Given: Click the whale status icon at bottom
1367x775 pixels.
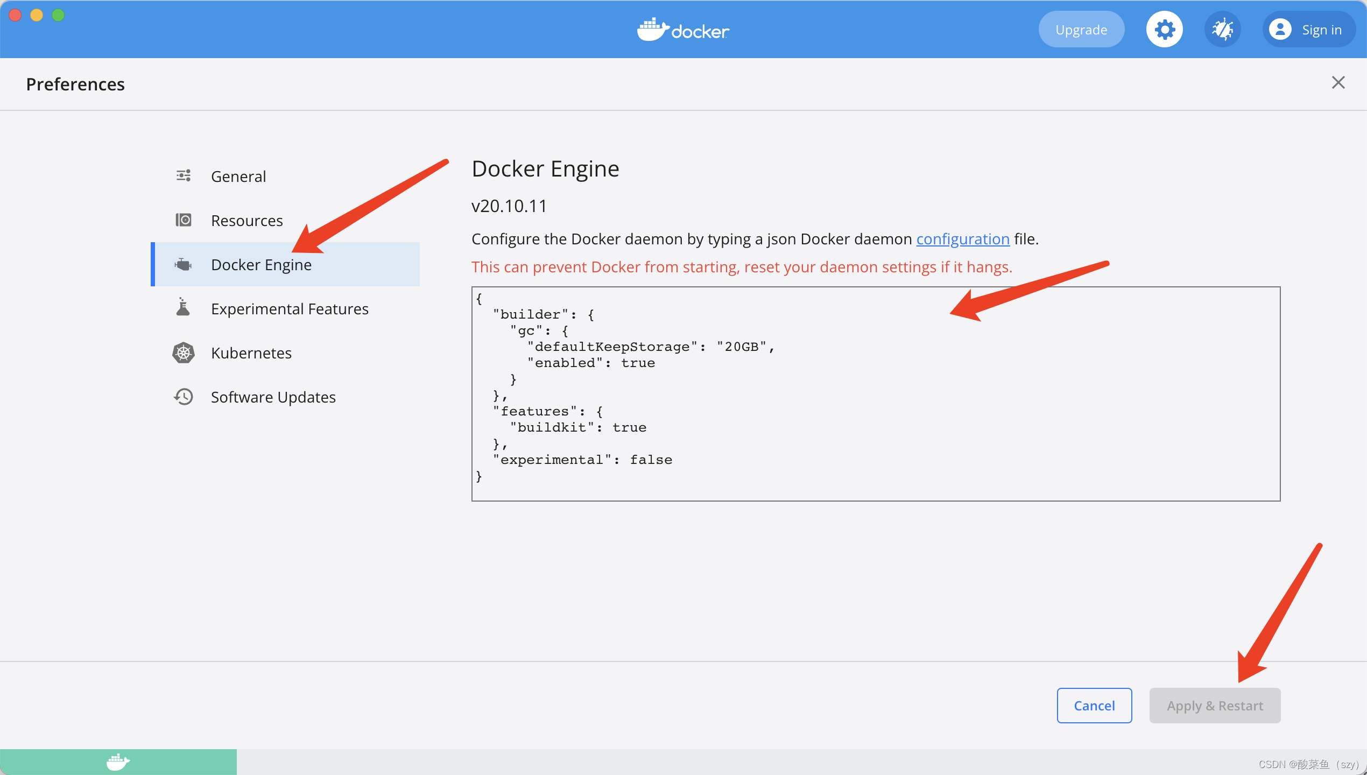Looking at the screenshot, I should pyautogui.click(x=118, y=762).
